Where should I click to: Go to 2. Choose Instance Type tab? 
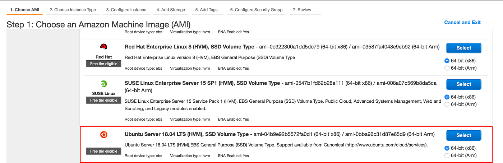tap(73, 10)
